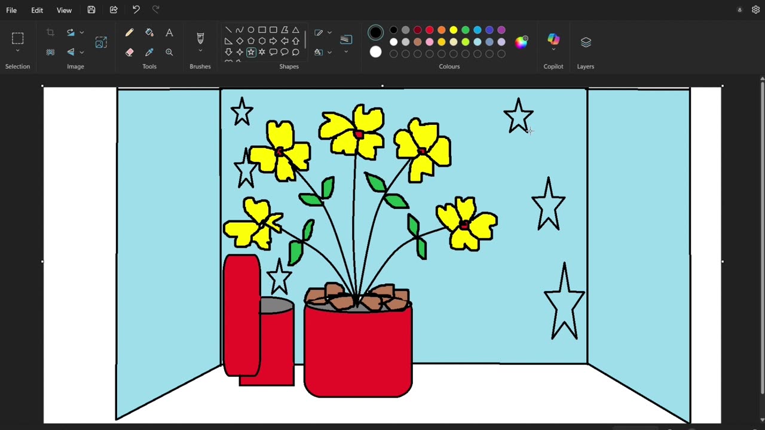
Task: Expand the Copilot dropdown menu
Action: [x=553, y=50]
